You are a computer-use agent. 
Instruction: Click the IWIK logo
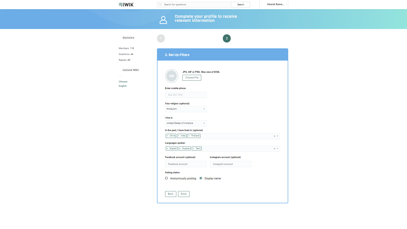click(126, 5)
